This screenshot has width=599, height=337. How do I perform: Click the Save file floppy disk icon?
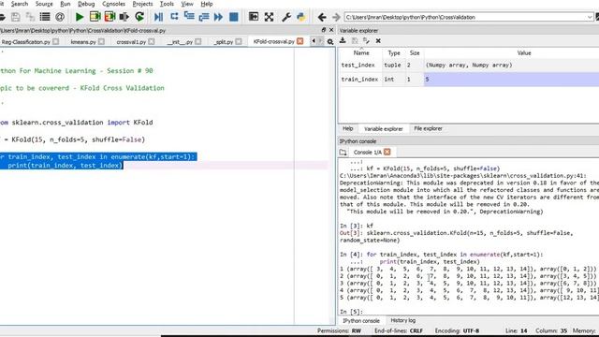click(15, 17)
